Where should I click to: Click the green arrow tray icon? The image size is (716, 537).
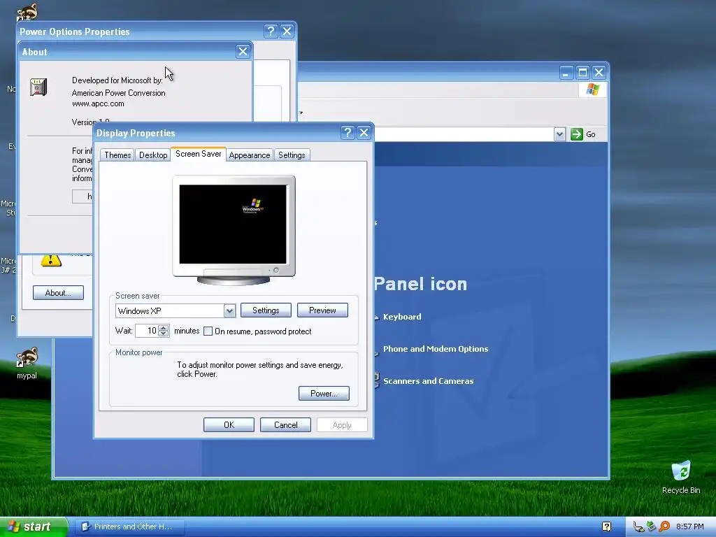click(651, 527)
